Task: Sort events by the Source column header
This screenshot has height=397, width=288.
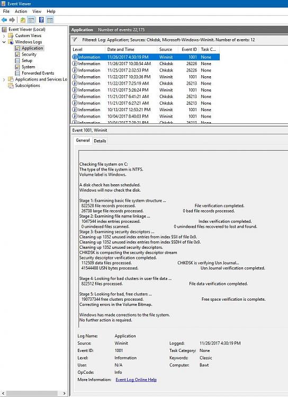Action: pos(167,49)
